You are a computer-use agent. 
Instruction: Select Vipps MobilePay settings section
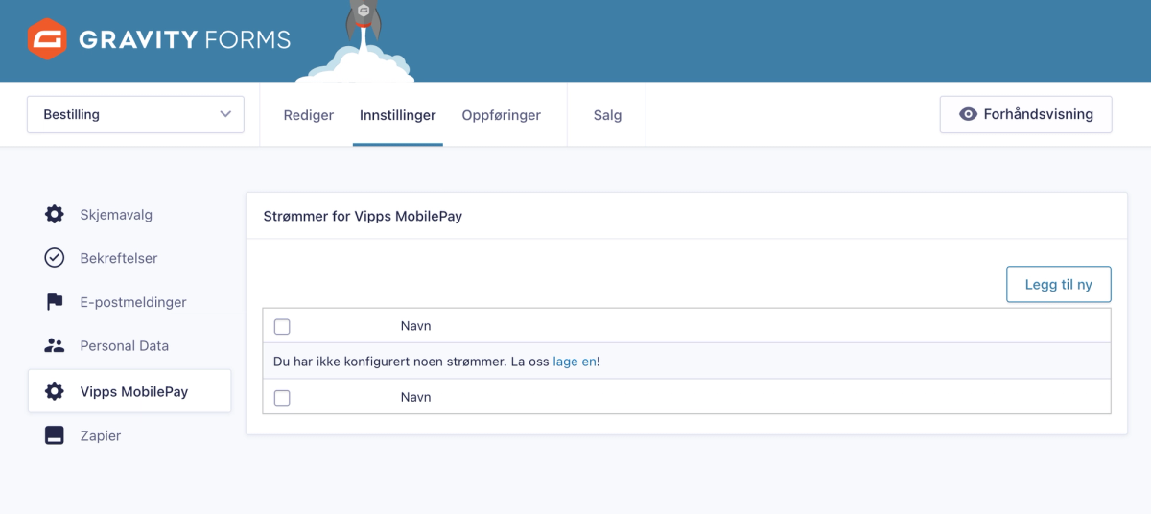[129, 391]
